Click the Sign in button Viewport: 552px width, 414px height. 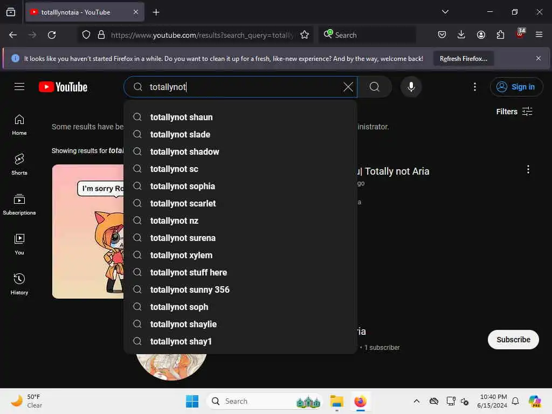coord(516,87)
